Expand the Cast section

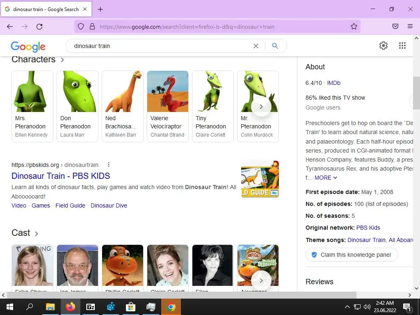tap(25, 233)
